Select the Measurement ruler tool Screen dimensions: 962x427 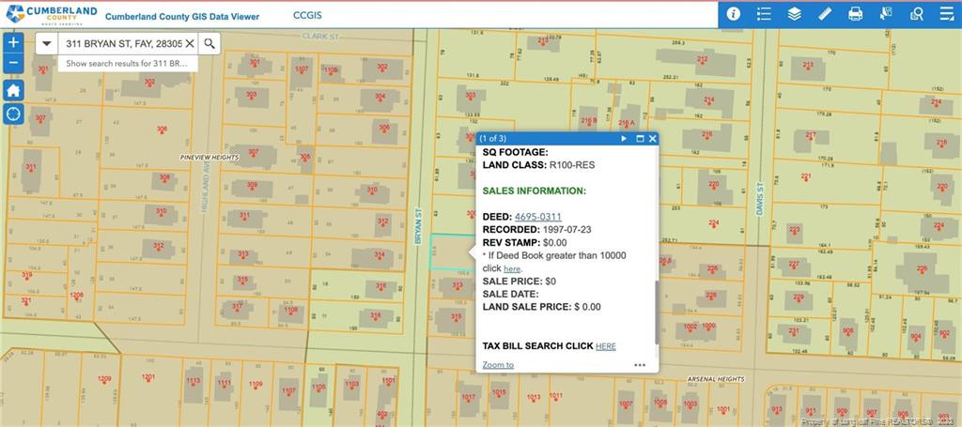coord(825,14)
